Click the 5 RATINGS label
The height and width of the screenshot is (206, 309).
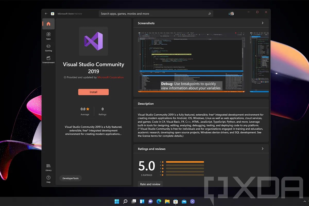click(147, 175)
